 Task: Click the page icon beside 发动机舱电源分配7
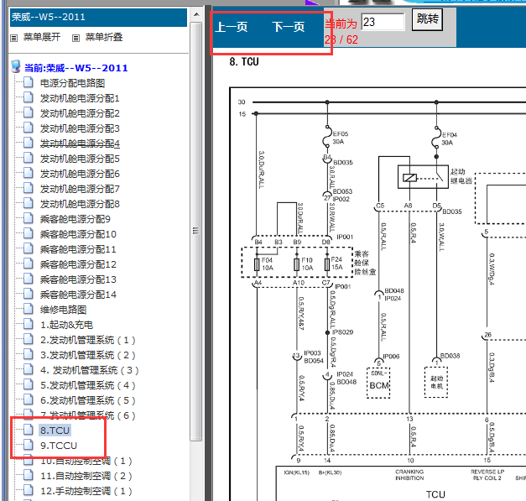pos(29,188)
